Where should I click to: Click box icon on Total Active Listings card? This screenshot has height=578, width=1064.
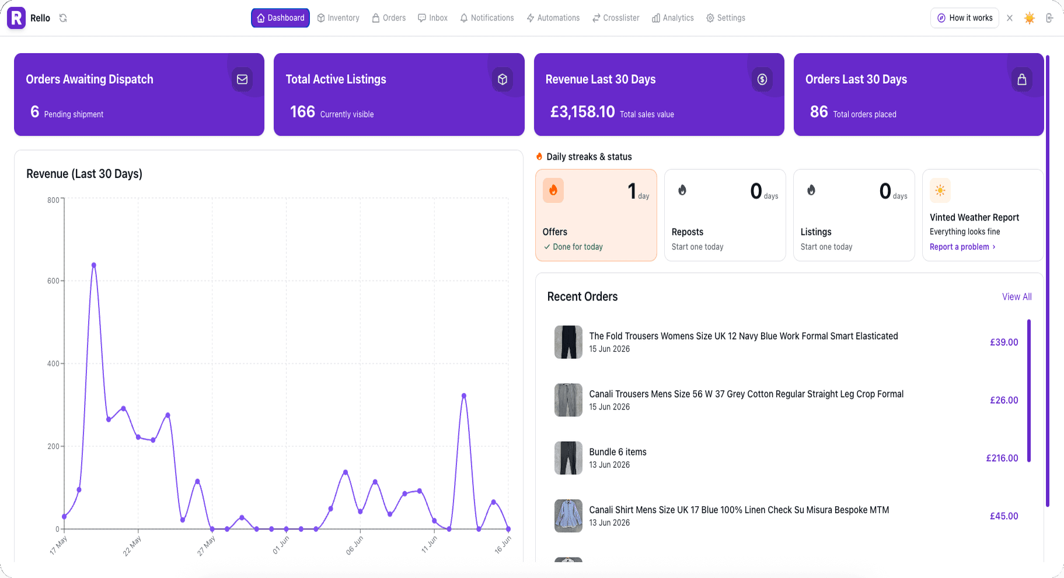coord(503,79)
